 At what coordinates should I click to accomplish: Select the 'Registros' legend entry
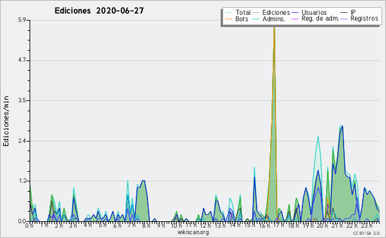tap(364, 19)
